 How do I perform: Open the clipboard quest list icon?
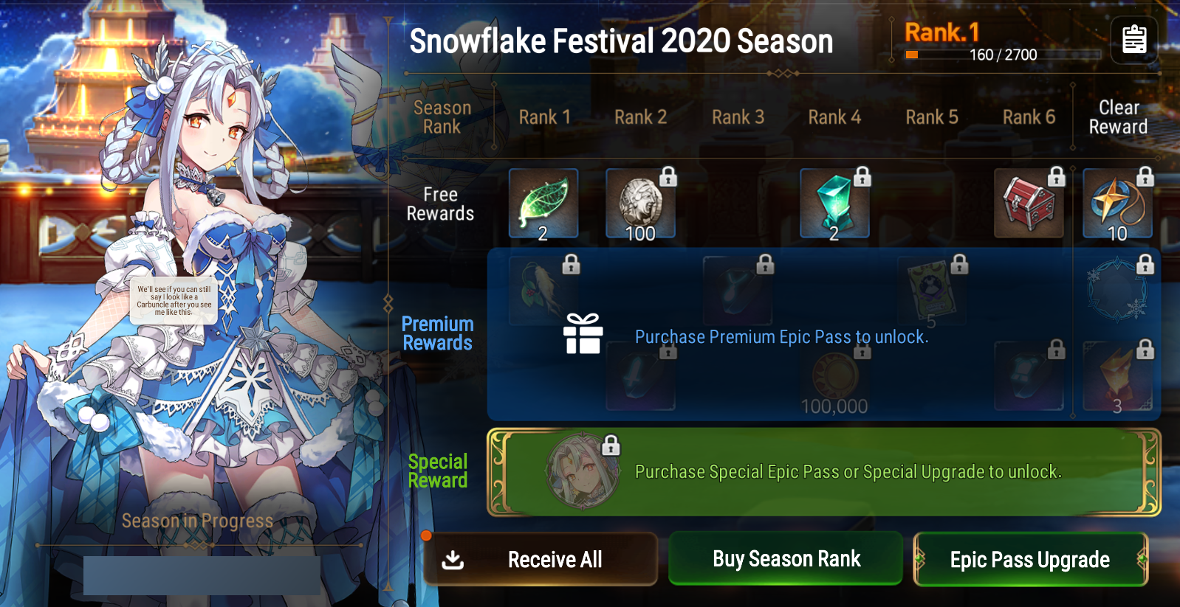[1133, 39]
